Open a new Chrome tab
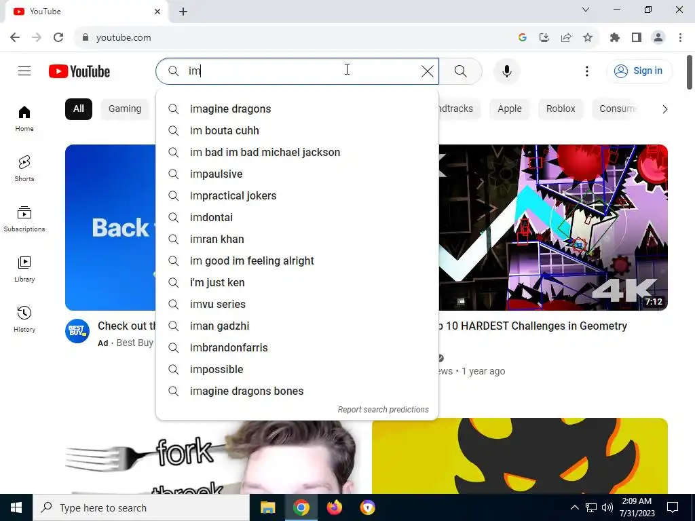 (x=183, y=12)
